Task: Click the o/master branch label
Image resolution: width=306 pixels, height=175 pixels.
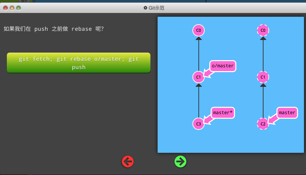Action: coord(223,66)
